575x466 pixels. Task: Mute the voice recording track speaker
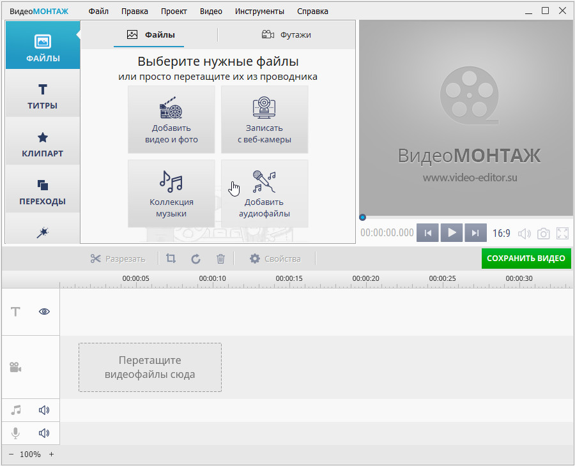tap(44, 433)
